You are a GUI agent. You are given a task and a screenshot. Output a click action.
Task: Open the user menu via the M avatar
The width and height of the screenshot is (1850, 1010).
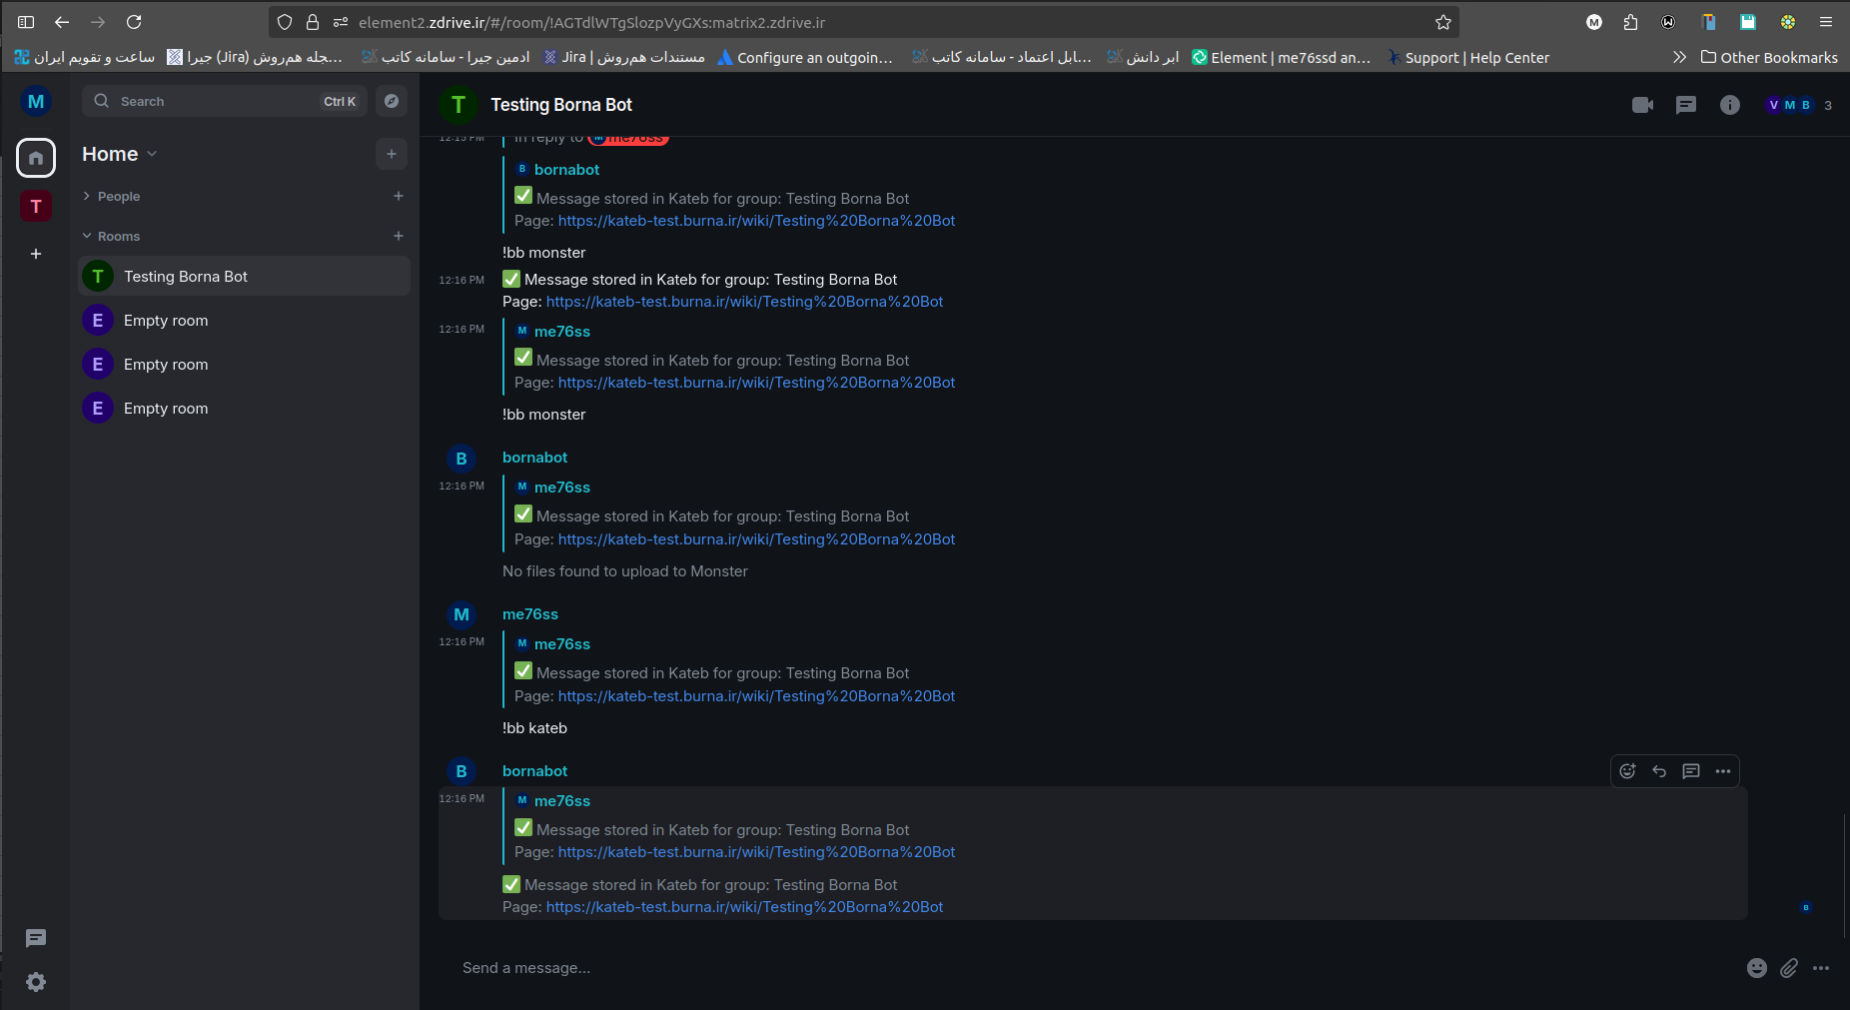pos(36,101)
